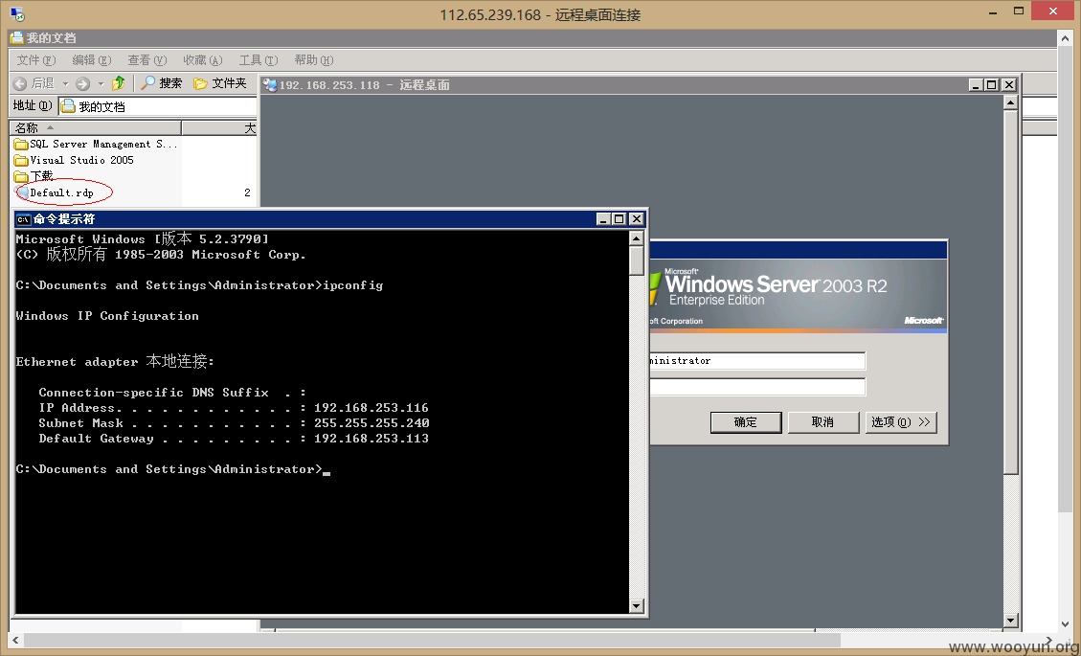Viewport: 1081px width, 656px height.
Task: Click the address bar showing 我的文档
Action: (x=158, y=106)
